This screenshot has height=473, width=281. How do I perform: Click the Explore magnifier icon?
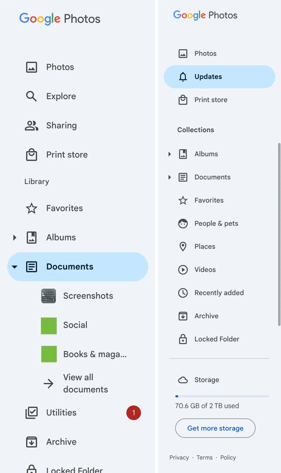31,96
